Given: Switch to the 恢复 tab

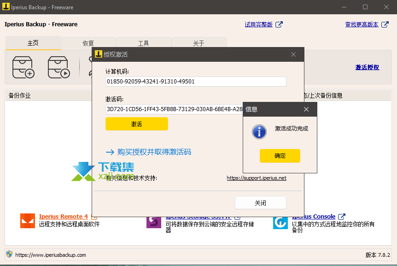Looking at the screenshot, I should coord(88,43).
